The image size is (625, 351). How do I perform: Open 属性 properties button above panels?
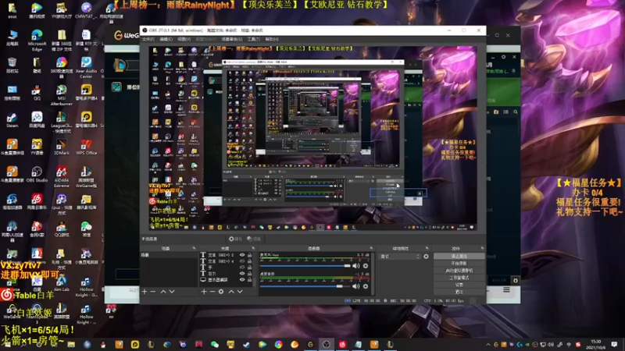[235, 239]
